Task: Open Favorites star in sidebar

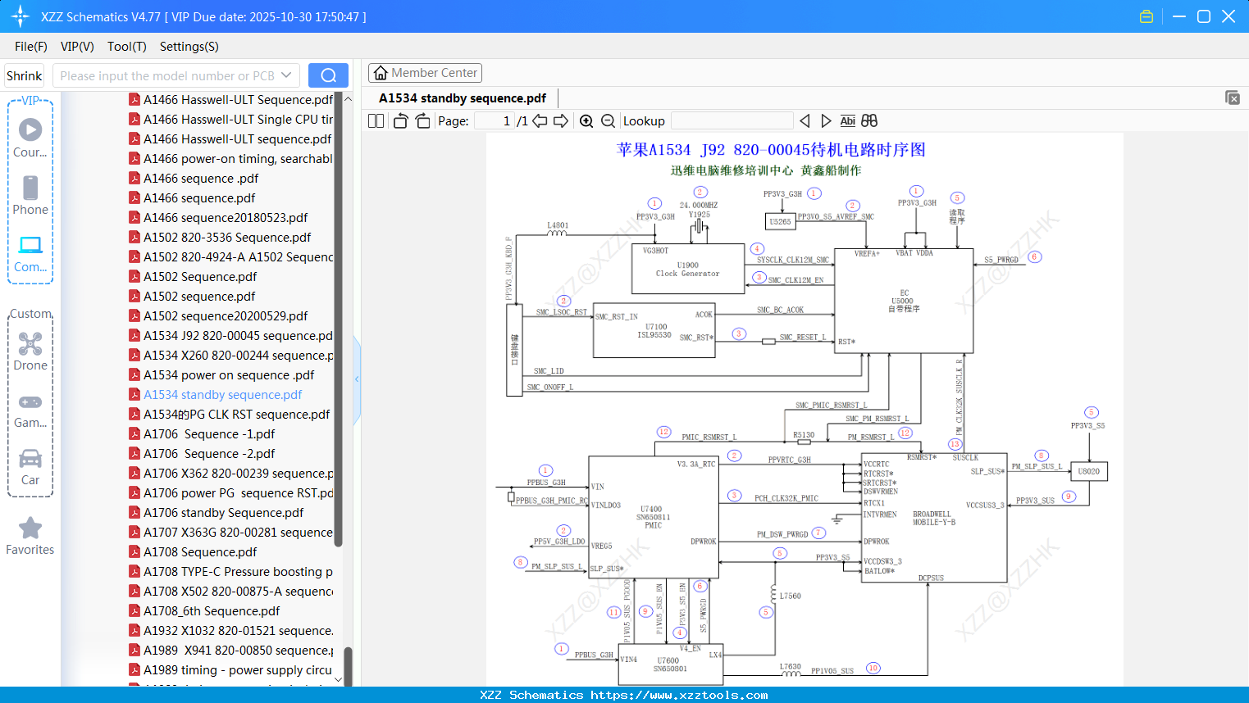Action: tap(30, 536)
